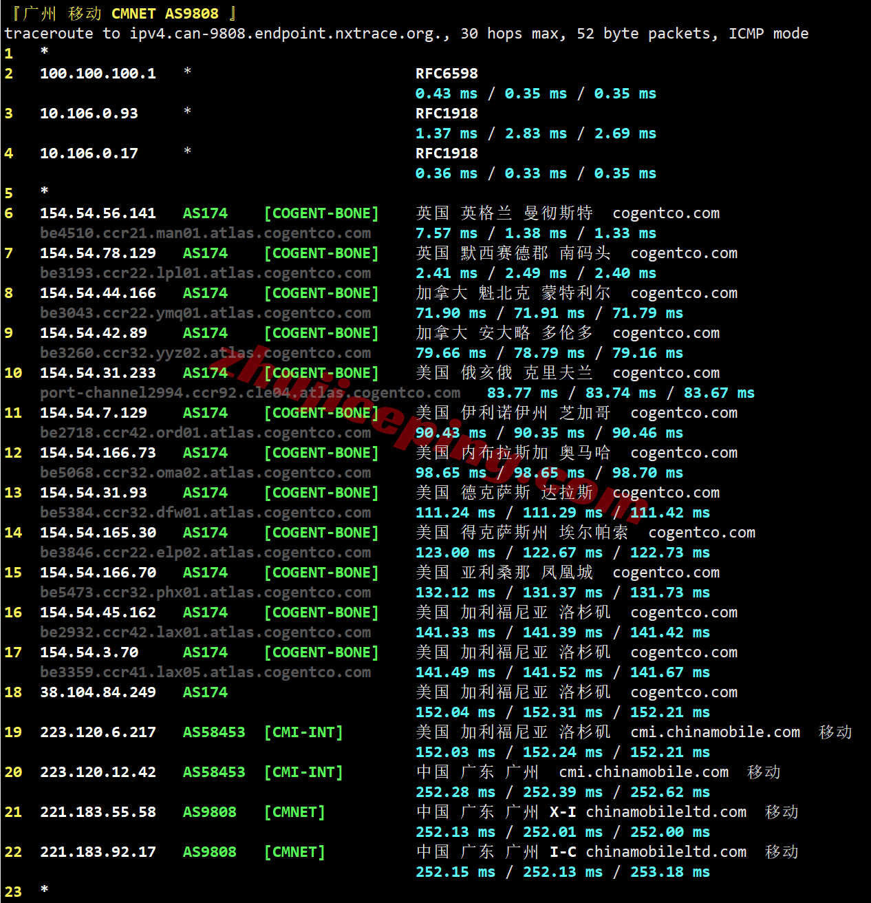This screenshot has height=903, width=871.
Task: Click latency line "152.04 ms / 152.31 ms / 152.21 ms"
Action: pyautogui.click(x=563, y=712)
